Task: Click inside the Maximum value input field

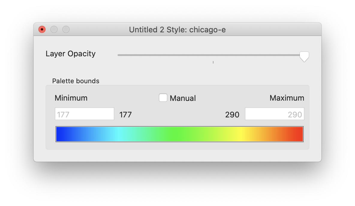Action: pyautogui.click(x=274, y=114)
